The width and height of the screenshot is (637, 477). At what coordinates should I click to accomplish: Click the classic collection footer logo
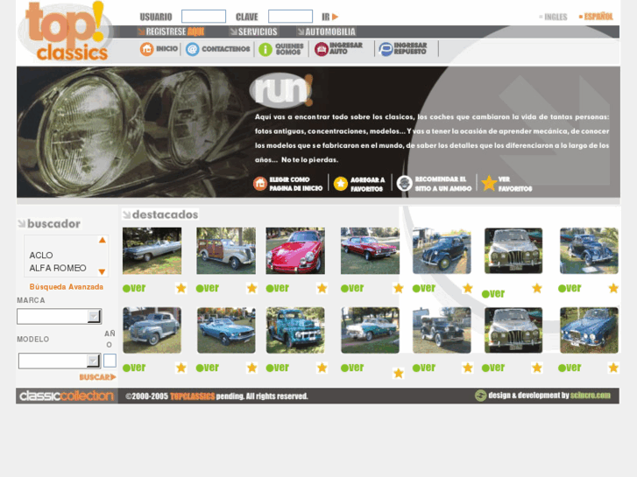tap(67, 396)
